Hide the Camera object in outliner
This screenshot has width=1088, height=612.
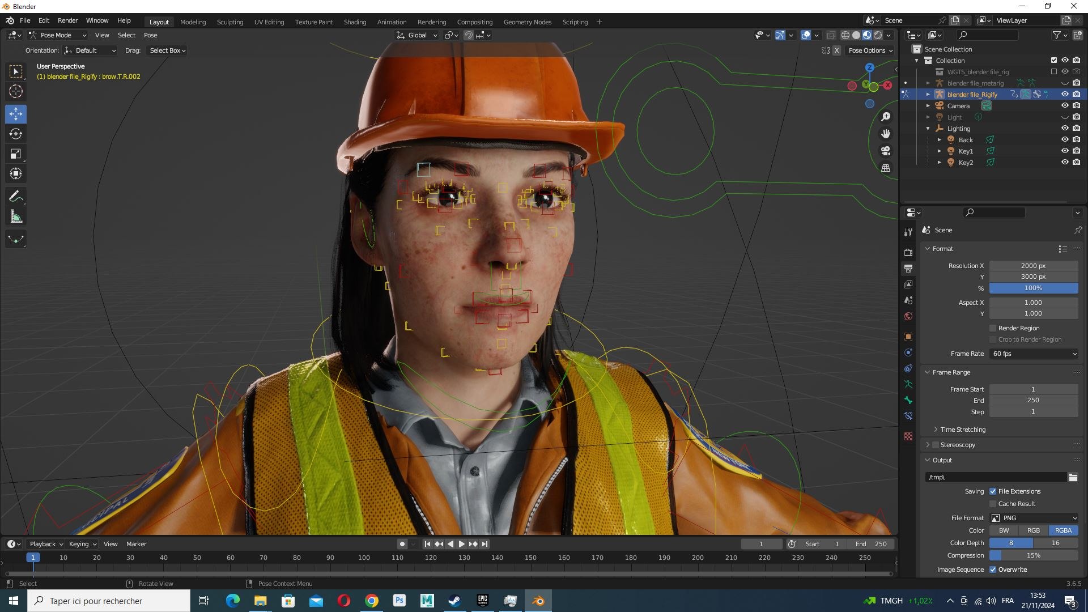[x=1065, y=106]
